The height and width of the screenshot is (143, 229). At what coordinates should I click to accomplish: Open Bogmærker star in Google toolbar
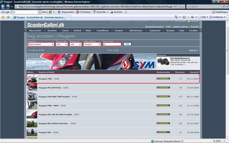(x=59, y=12)
